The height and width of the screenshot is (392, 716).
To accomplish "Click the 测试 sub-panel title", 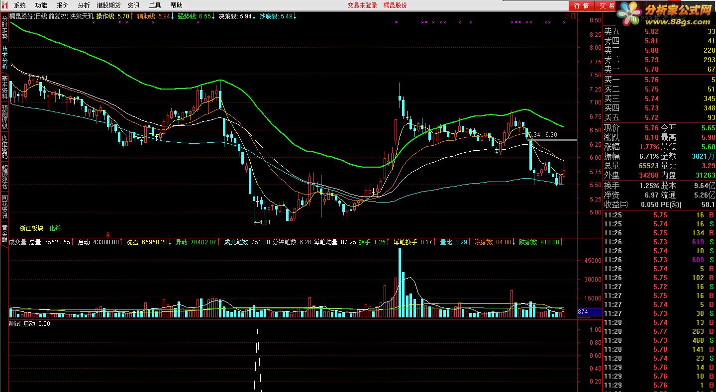I will click(15, 324).
